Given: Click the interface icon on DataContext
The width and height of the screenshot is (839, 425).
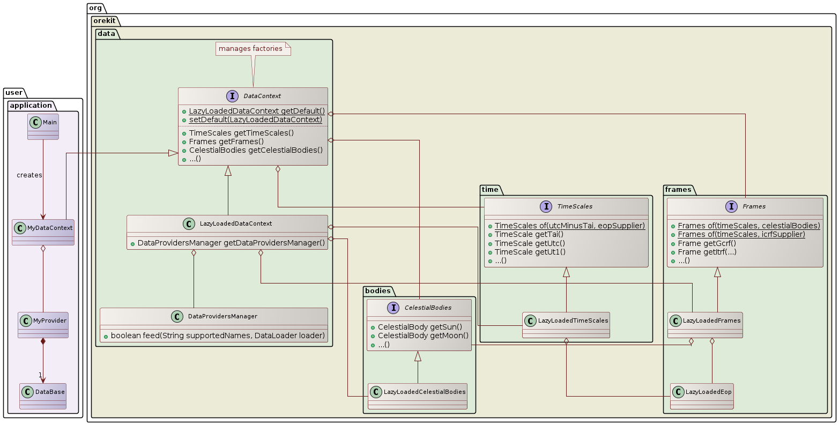Looking at the screenshot, I should (233, 96).
